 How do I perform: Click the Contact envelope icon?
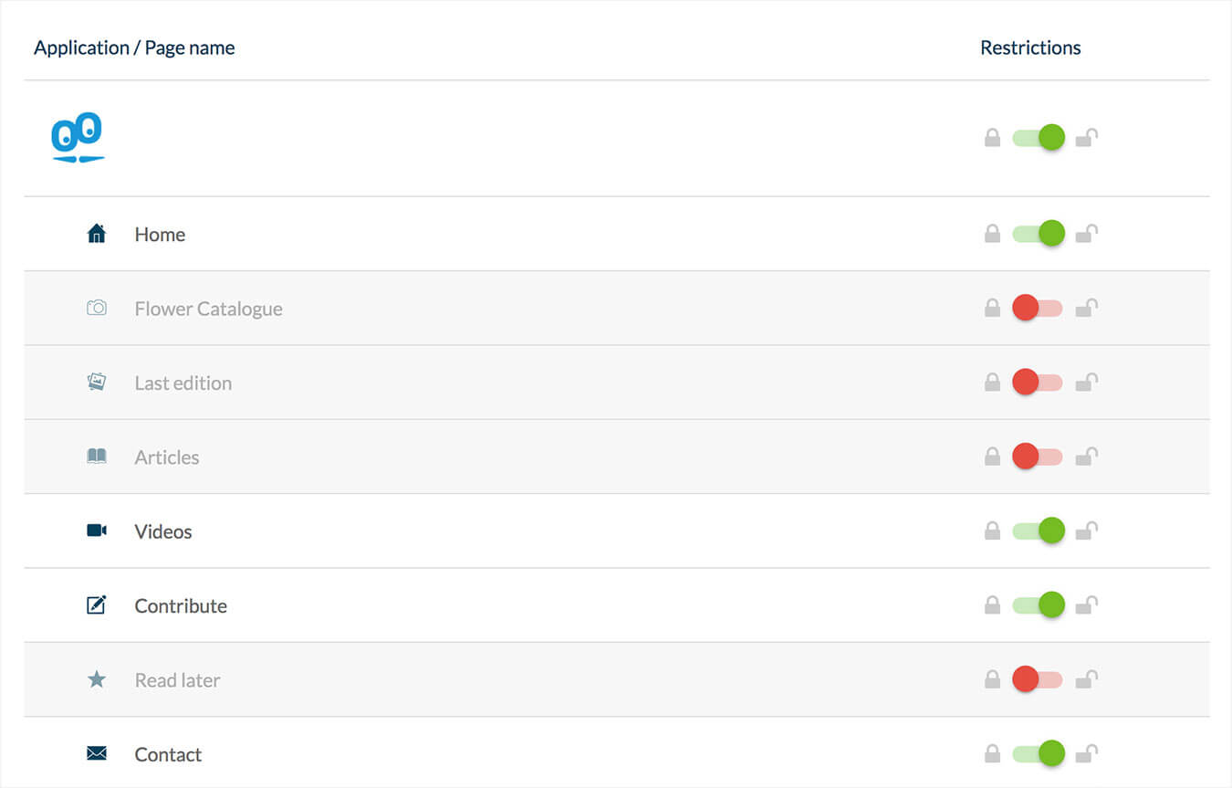97,753
